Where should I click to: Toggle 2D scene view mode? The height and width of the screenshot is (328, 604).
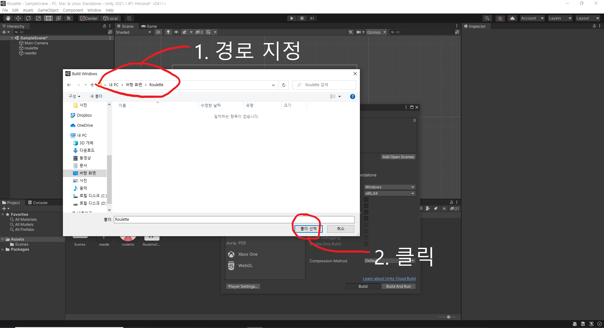click(158, 32)
